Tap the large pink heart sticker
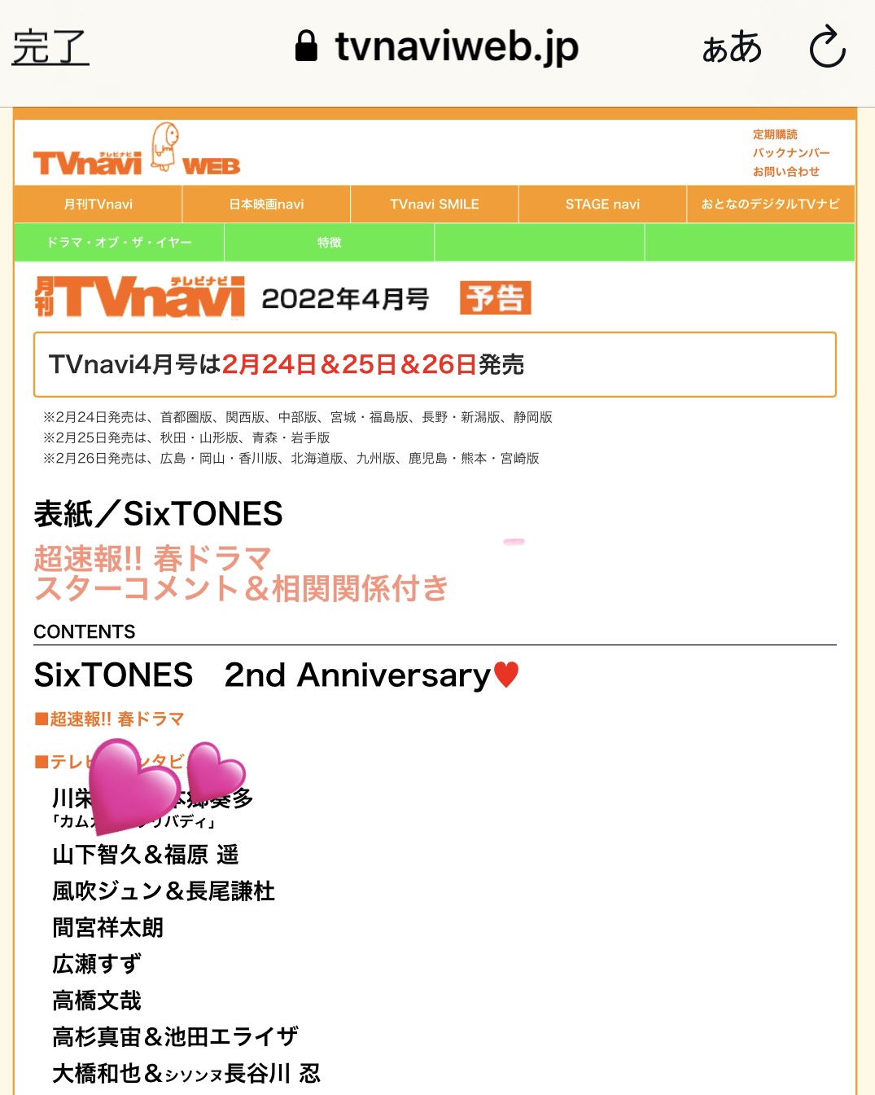 133,788
